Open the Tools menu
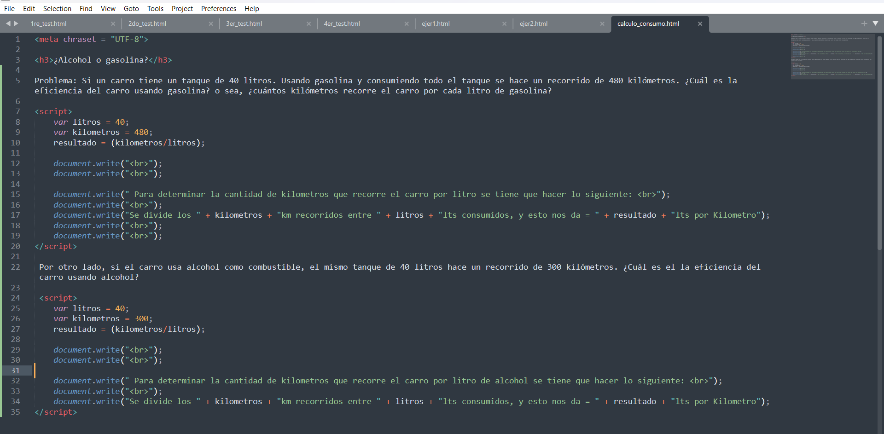 (x=155, y=8)
